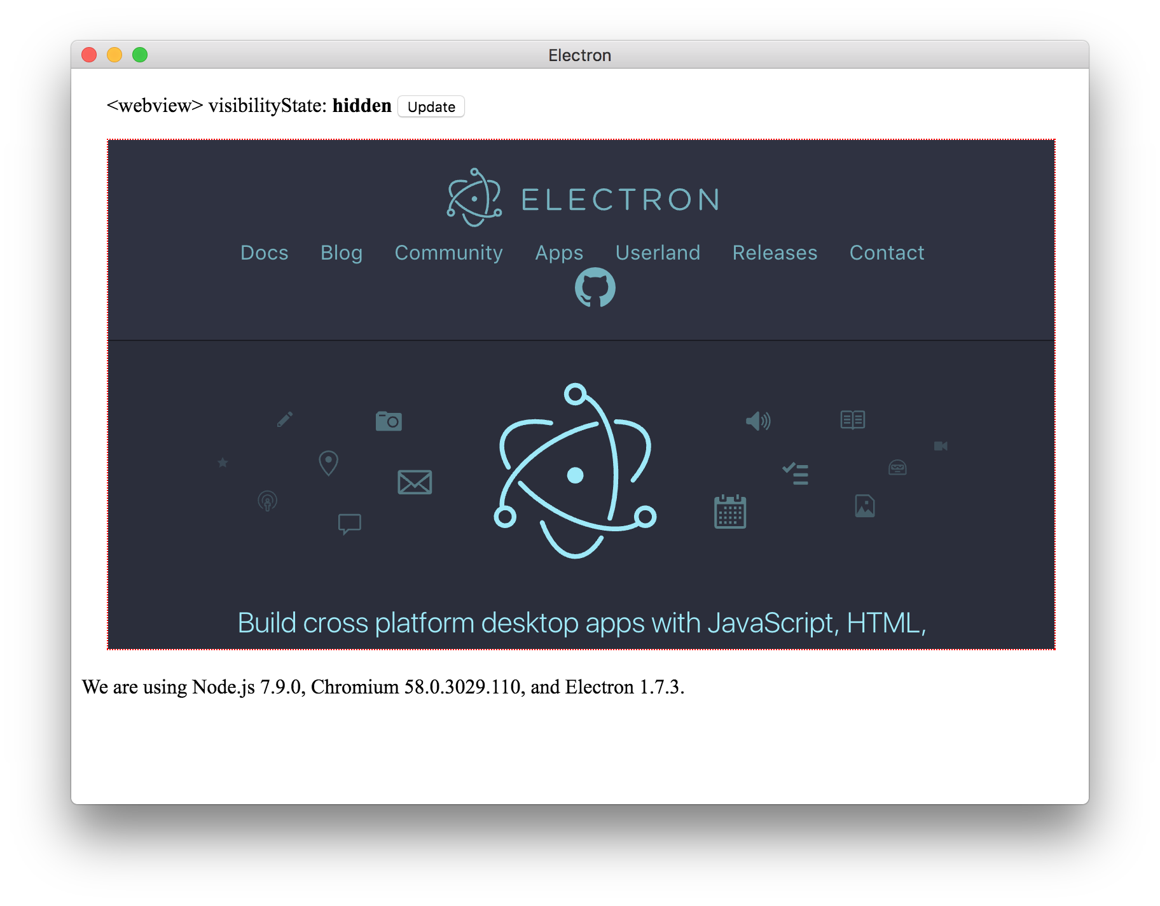
Task: Open the Apps link
Action: tap(559, 253)
